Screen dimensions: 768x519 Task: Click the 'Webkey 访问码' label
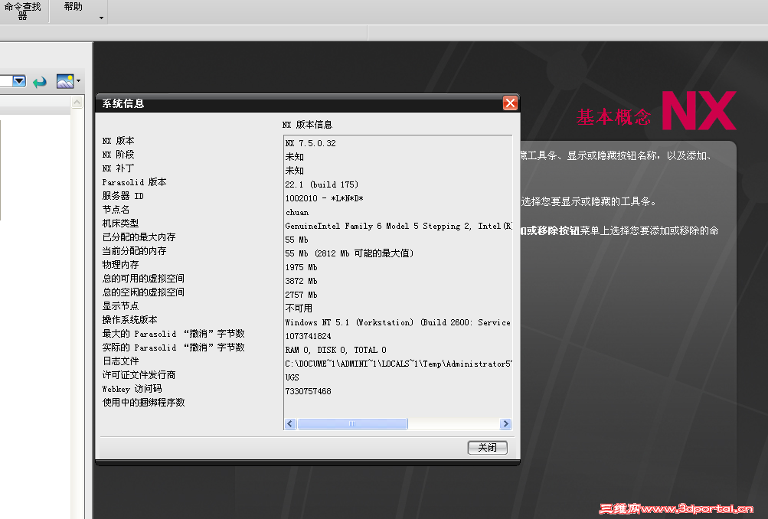pyautogui.click(x=132, y=389)
